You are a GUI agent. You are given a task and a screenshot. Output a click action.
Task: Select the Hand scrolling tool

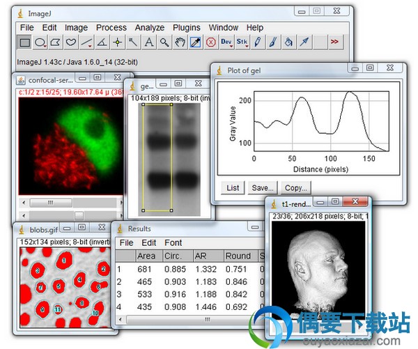180,42
